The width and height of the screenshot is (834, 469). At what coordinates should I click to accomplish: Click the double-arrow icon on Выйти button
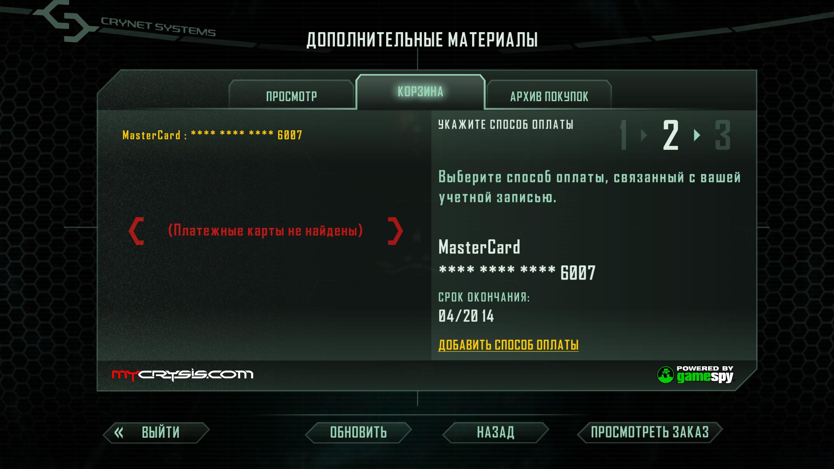tap(119, 433)
